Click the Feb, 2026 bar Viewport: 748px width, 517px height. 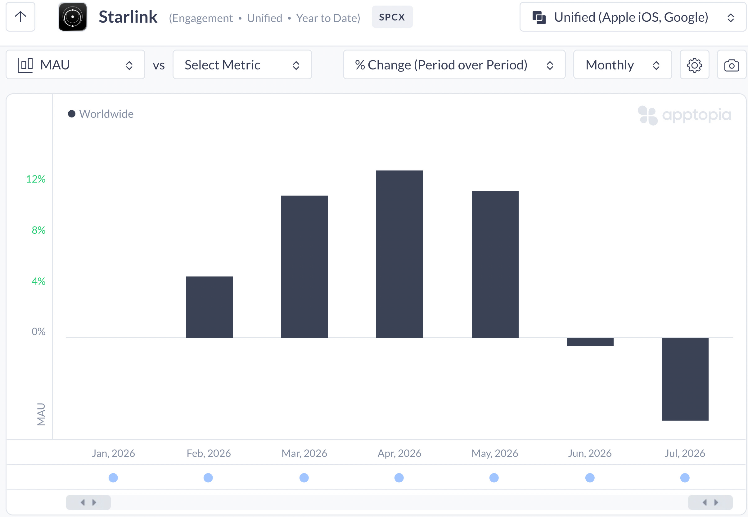tap(210, 307)
